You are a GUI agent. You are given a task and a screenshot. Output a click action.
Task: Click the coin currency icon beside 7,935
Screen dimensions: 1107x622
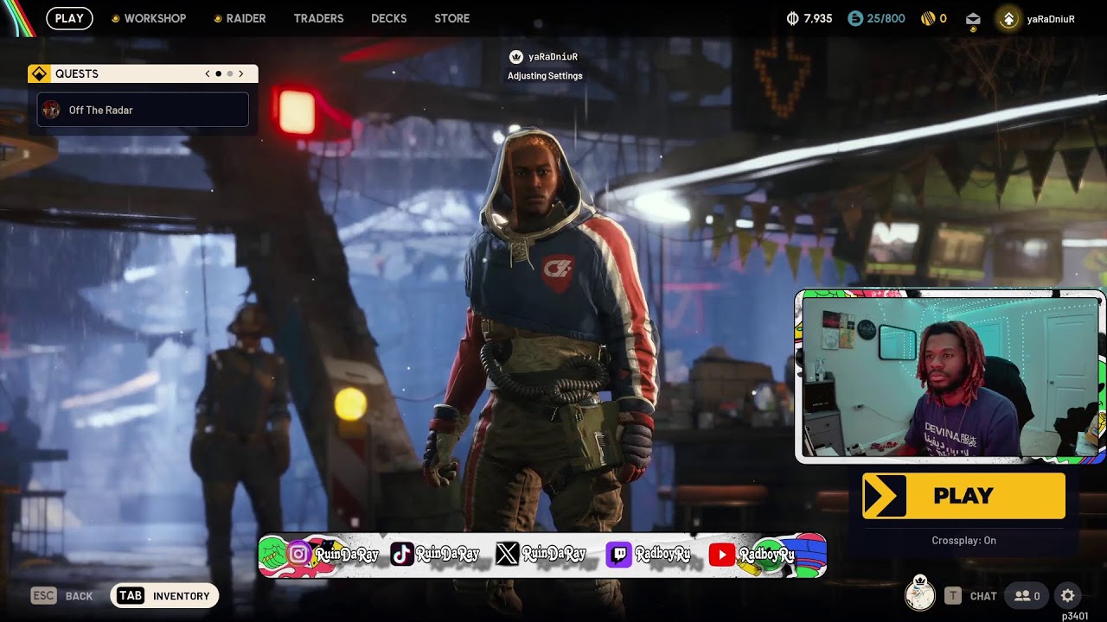pos(793,18)
